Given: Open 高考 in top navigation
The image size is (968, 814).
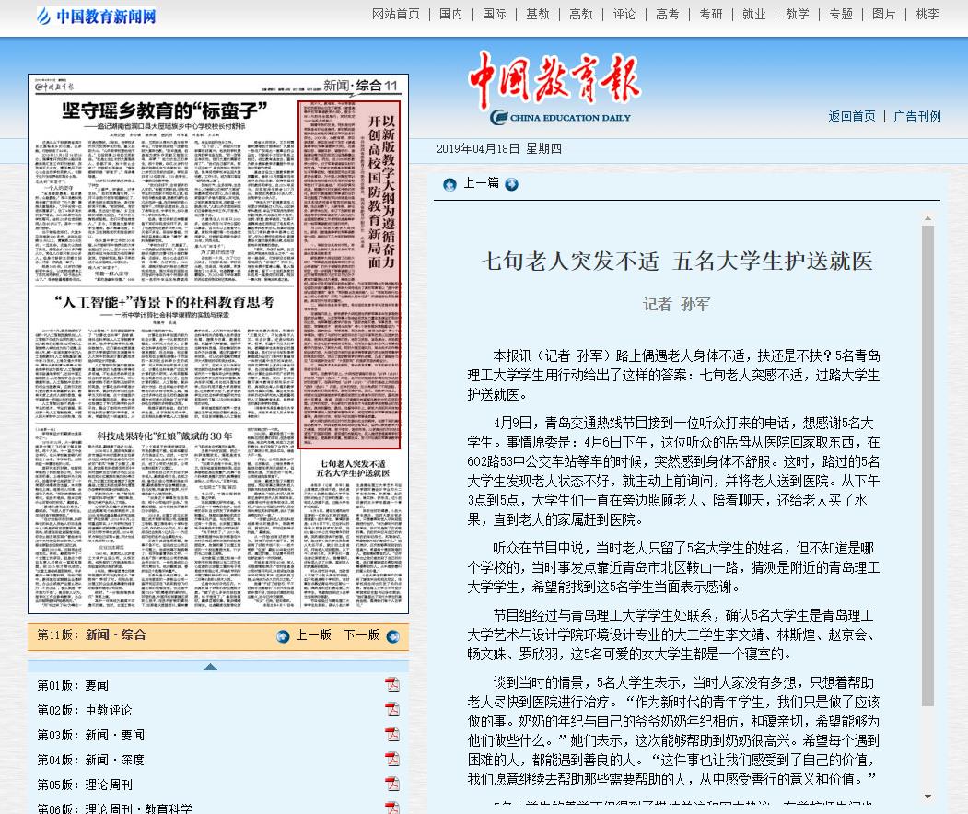Looking at the screenshot, I should coord(667,14).
